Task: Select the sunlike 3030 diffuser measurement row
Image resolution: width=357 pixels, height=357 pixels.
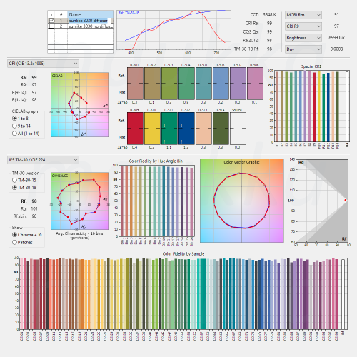Action: 80,21
